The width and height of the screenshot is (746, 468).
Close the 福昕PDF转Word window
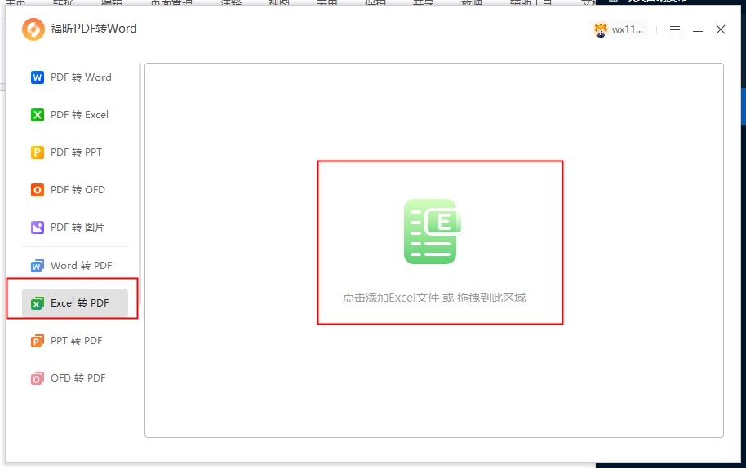(x=721, y=29)
